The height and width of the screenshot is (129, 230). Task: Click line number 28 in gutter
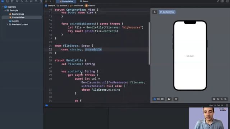click(x=50, y=71)
